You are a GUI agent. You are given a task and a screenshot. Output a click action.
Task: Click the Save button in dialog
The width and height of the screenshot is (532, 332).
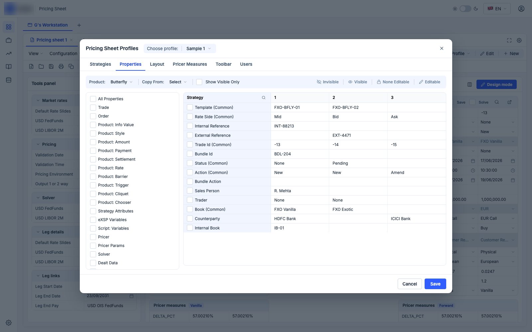(435, 284)
